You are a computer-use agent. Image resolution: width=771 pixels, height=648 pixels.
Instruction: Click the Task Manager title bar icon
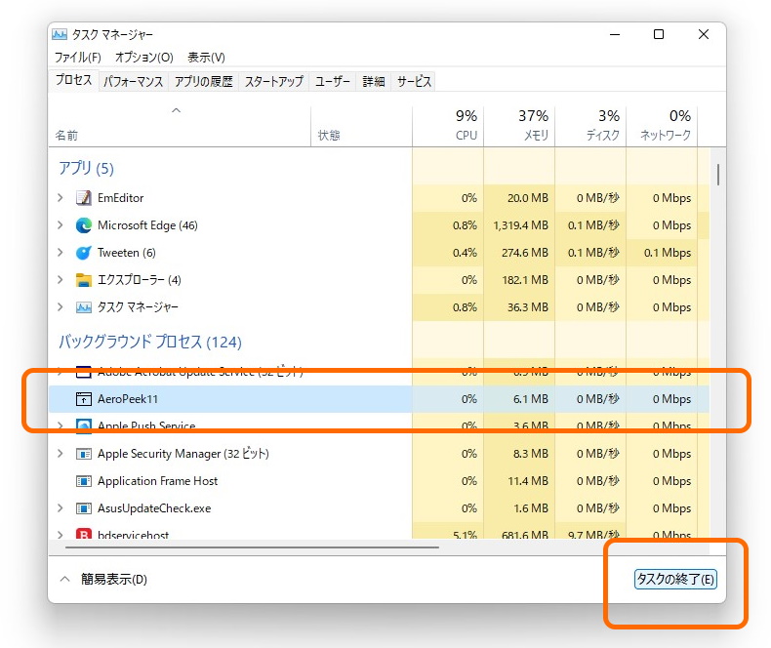tap(60, 34)
